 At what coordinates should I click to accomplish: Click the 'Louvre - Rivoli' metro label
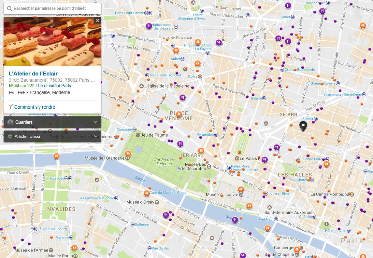click(280, 194)
